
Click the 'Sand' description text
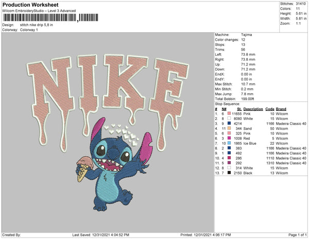pyautogui.click(x=247, y=128)
